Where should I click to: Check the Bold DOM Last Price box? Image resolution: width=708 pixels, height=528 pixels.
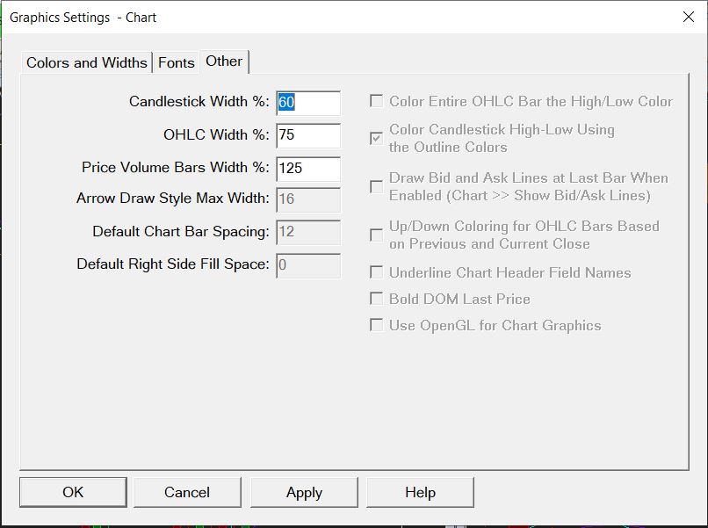tap(376, 299)
